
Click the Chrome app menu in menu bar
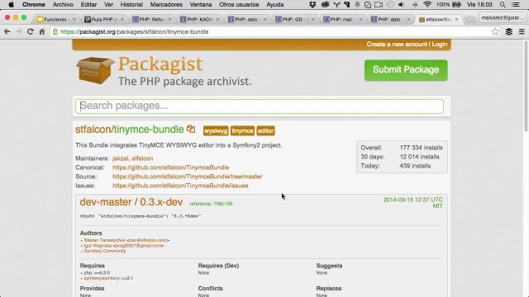[34, 5]
